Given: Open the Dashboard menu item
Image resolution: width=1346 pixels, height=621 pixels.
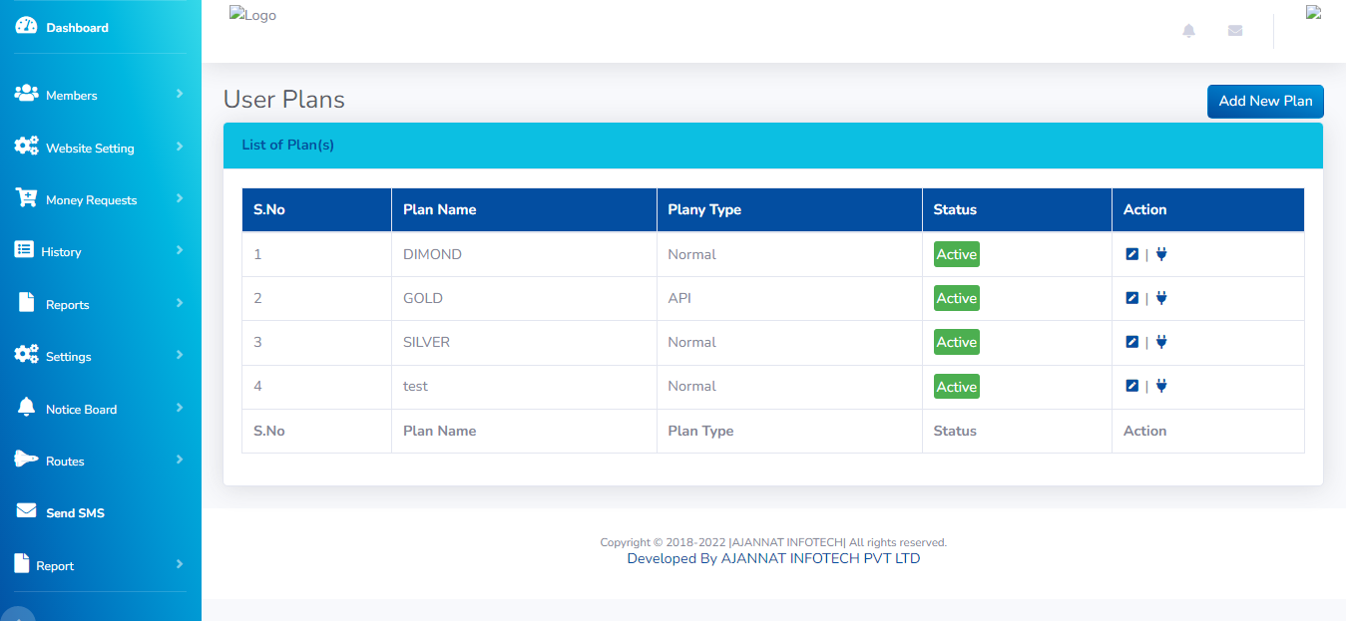Looking at the screenshot, I should click(77, 27).
